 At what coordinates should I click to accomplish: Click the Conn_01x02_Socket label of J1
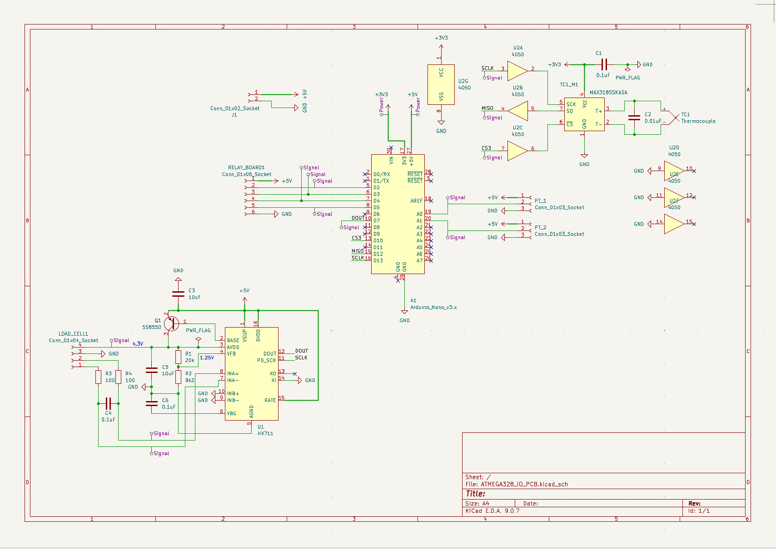pyautogui.click(x=235, y=108)
